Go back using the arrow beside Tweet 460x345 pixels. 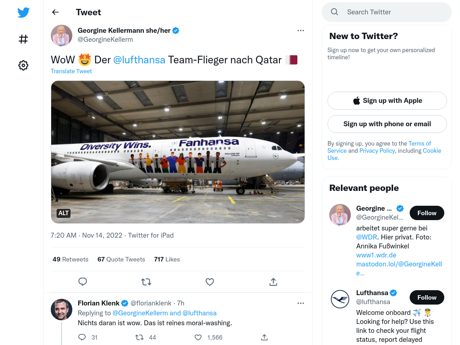[x=55, y=12]
